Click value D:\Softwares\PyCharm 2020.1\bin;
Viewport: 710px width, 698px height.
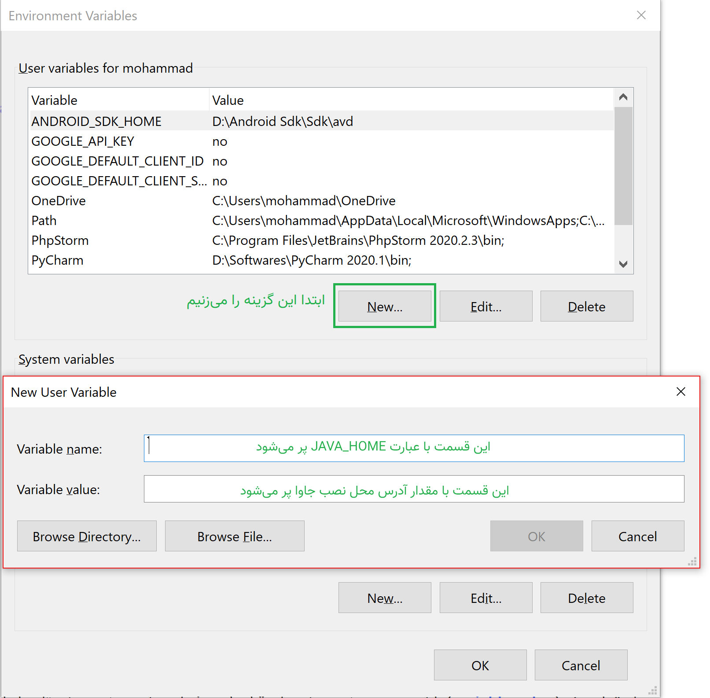point(312,260)
